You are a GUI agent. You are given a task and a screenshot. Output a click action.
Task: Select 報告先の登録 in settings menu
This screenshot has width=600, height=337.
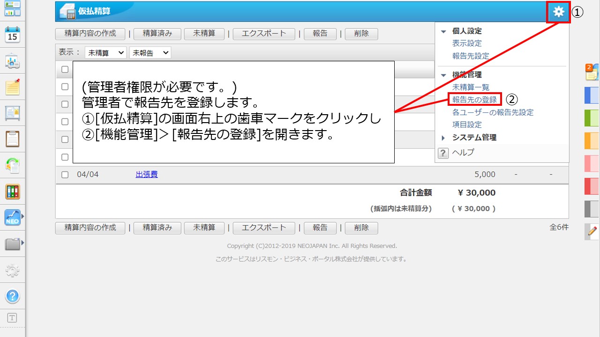(x=474, y=100)
